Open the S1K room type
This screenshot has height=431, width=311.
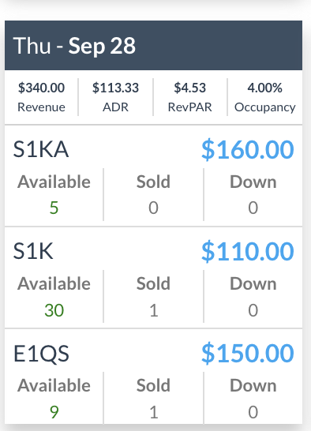(33, 251)
